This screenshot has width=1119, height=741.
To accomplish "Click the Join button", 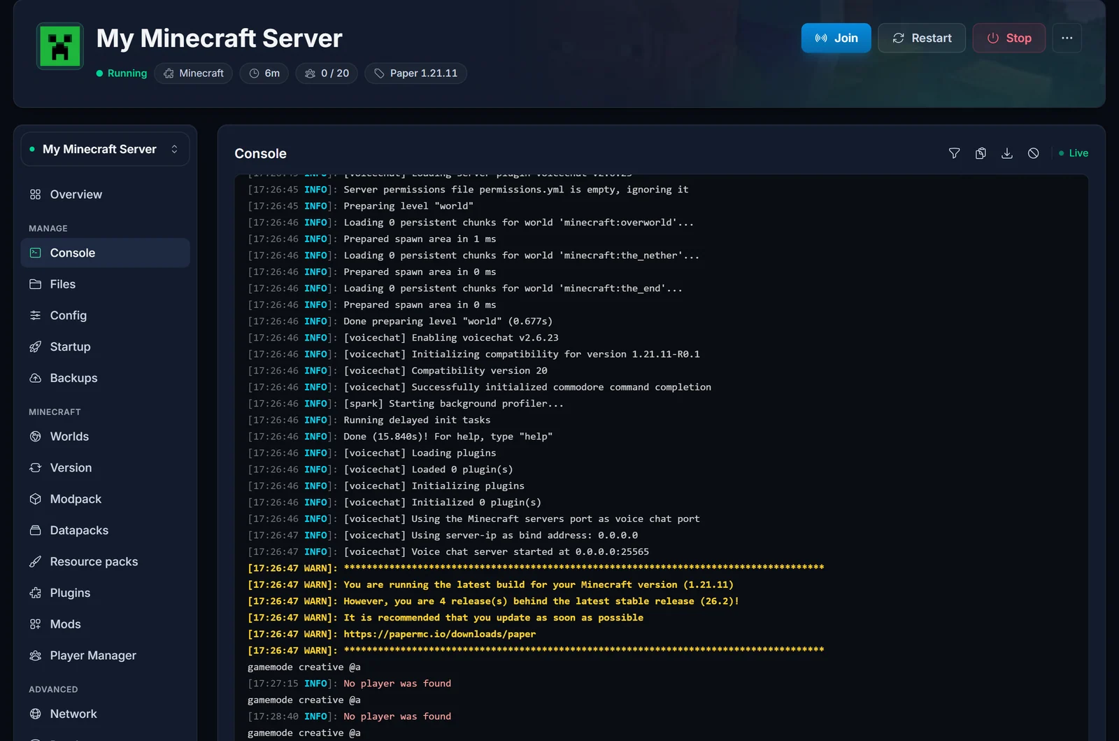I will [836, 38].
